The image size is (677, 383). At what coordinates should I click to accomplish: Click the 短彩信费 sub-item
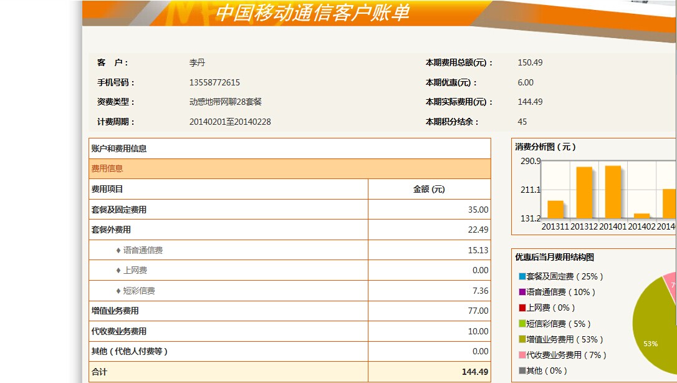[138, 291]
